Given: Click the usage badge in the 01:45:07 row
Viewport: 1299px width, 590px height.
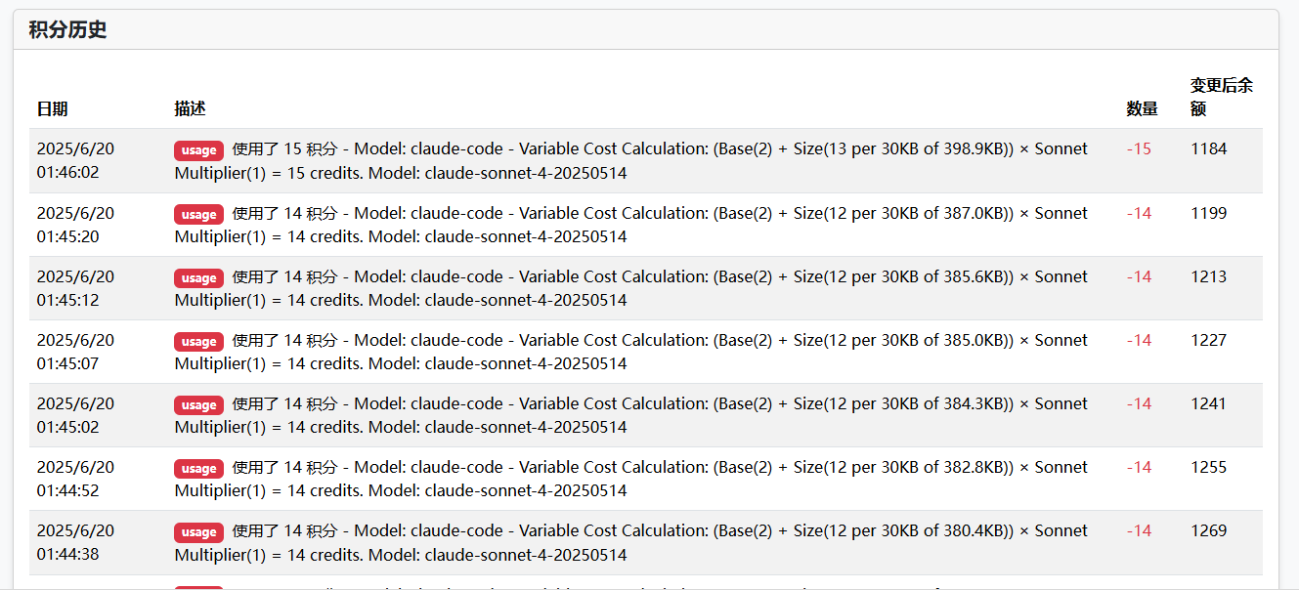Looking at the screenshot, I should click(198, 341).
